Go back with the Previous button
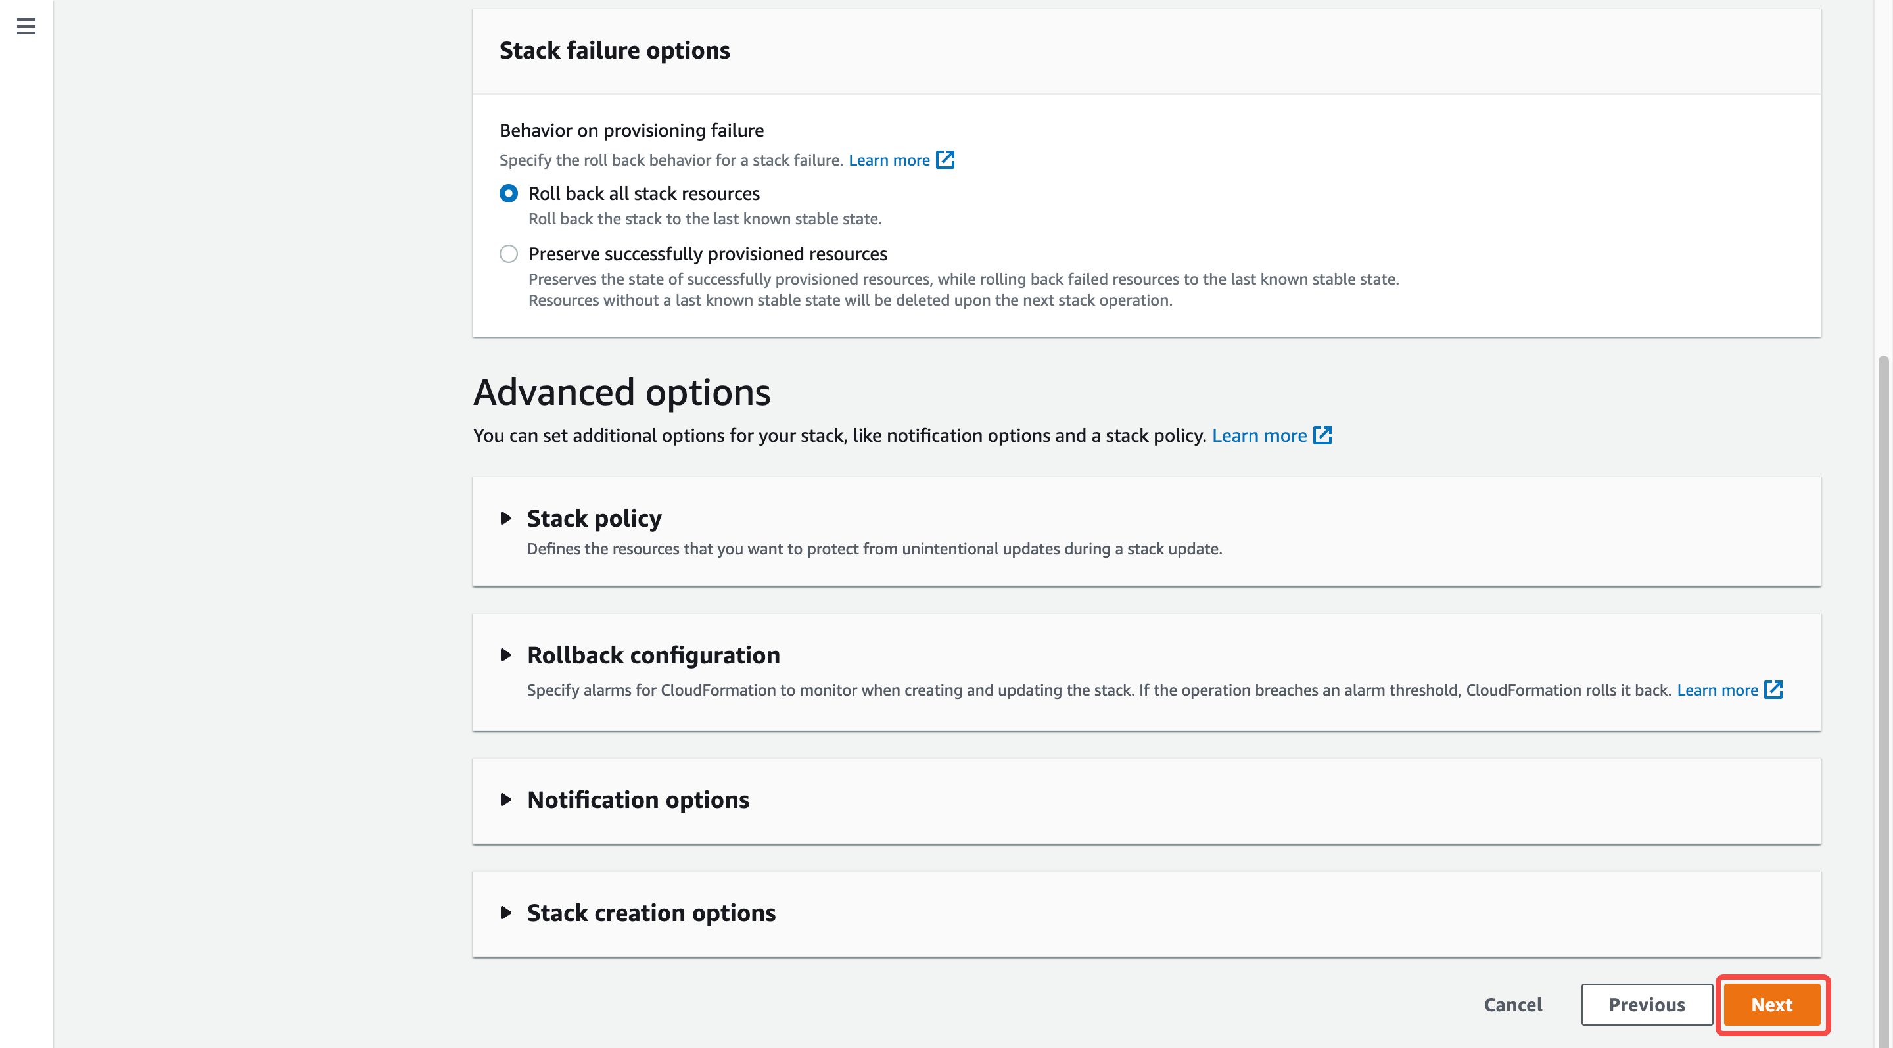 click(x=1647, y=1004)
